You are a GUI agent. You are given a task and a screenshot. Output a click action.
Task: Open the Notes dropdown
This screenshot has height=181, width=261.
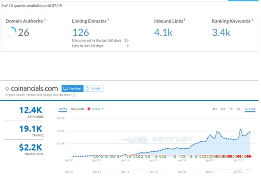(x=98, y=109)
